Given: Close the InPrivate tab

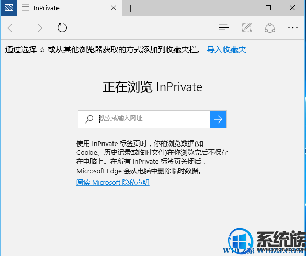Looking at the screenshot, I should [x=114, y=8].
